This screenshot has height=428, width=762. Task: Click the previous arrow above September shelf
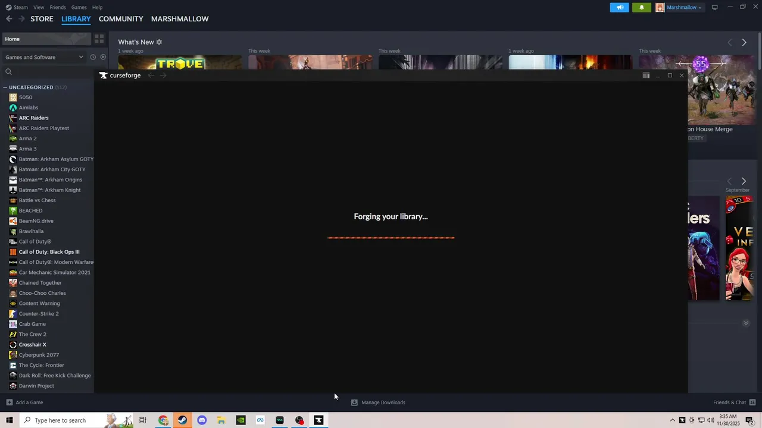[x=729, y=181]
